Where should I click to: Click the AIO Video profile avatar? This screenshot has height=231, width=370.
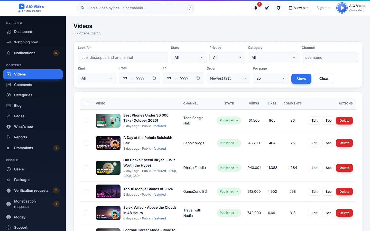click(x=342, y=8)
